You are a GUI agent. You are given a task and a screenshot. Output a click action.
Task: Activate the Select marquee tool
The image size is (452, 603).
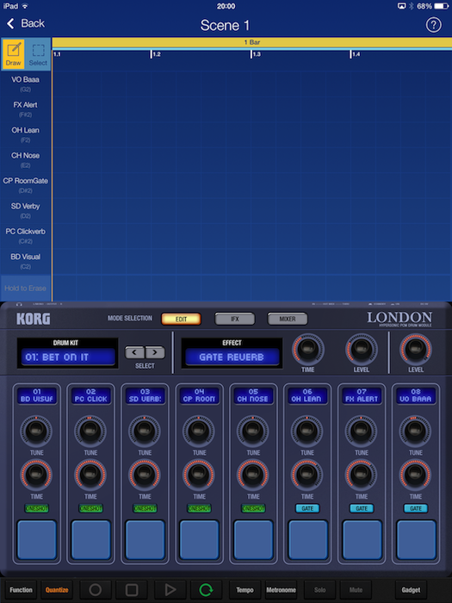(38, 54)
